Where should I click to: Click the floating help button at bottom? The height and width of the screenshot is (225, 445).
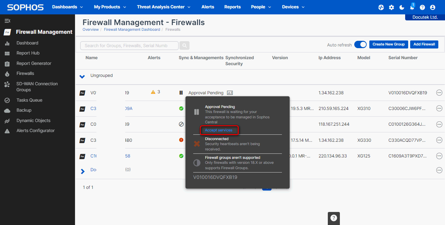tap(333, 218)
